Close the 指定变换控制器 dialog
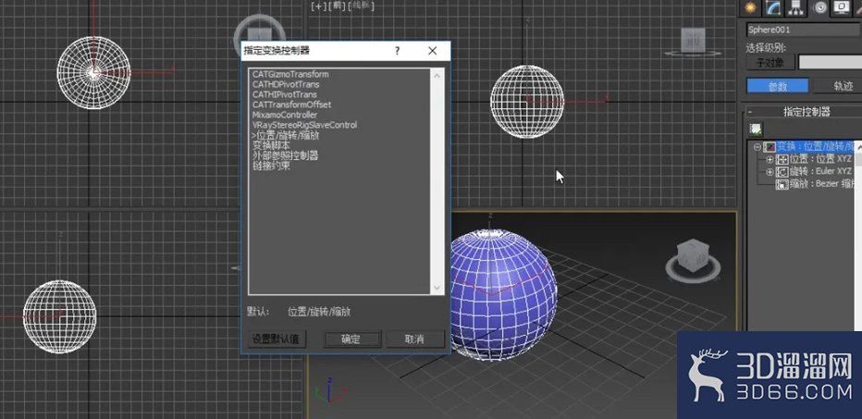862x419 pixels. [x=433, y=51]
